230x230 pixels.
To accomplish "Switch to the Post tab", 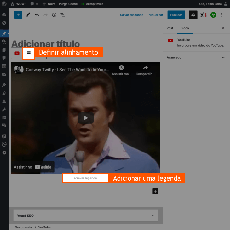I will (x=170, y=28).
